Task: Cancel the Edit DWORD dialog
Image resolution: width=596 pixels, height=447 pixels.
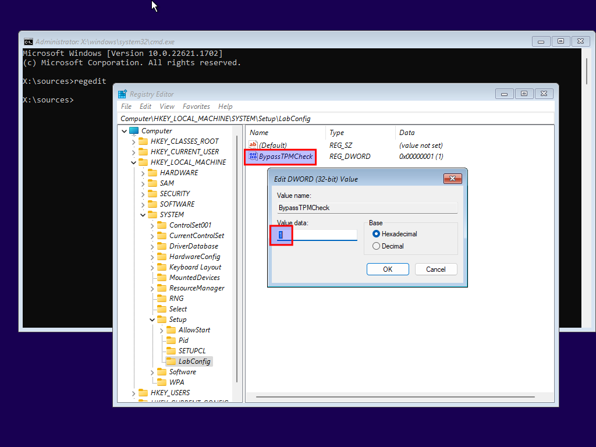Action: 435,269
